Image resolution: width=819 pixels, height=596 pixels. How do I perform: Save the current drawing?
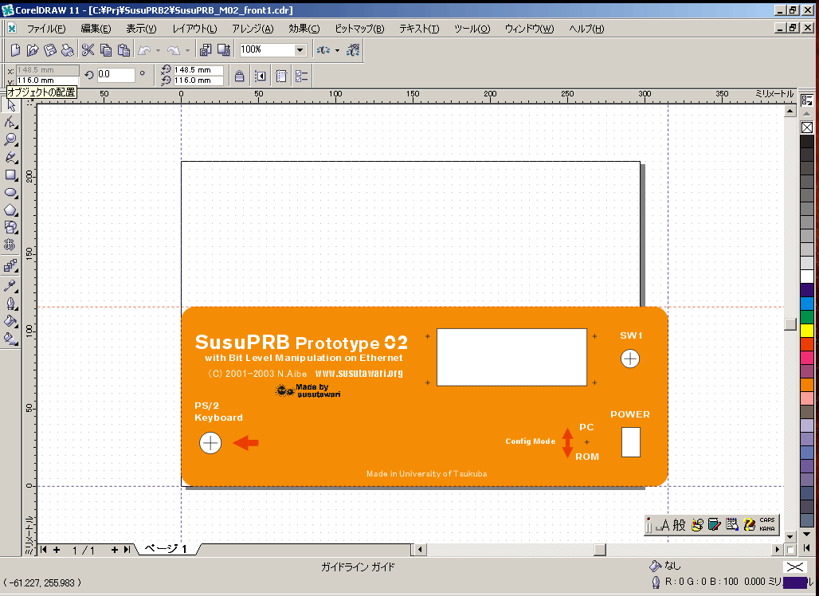coord(50,50)
